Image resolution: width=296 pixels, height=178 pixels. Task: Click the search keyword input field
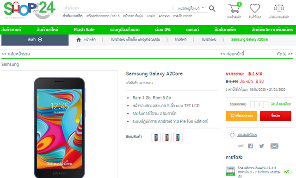tap(118, 8)
